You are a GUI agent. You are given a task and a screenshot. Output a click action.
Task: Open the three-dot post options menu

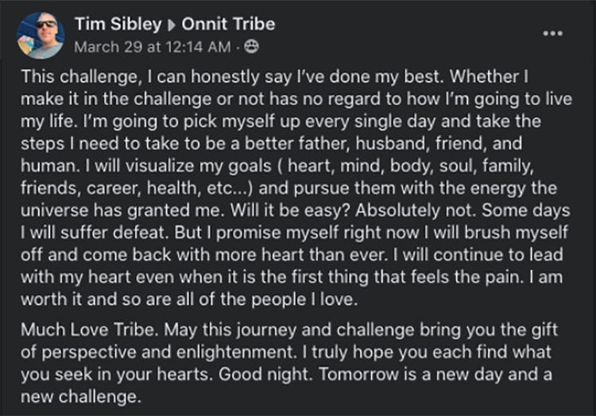[x=552, y=33]
